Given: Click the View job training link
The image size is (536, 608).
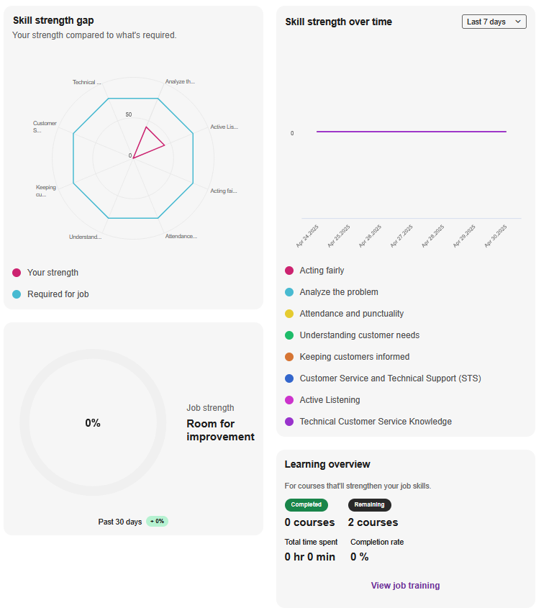Looking at the screenshot, I should [x=405, y=586].
